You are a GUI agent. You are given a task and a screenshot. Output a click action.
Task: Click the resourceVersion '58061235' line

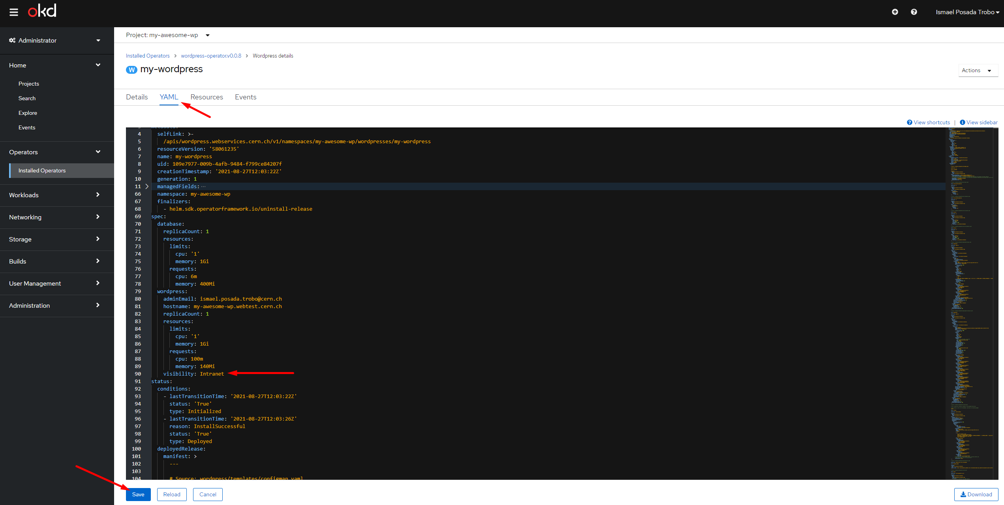(x=198, y=149)
